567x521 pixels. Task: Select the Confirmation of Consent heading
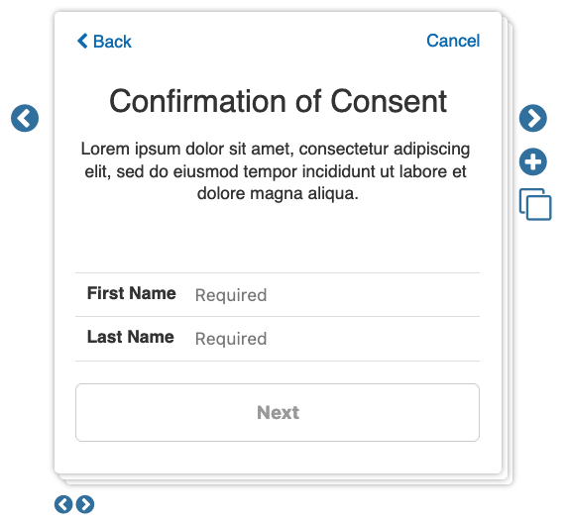278,101
